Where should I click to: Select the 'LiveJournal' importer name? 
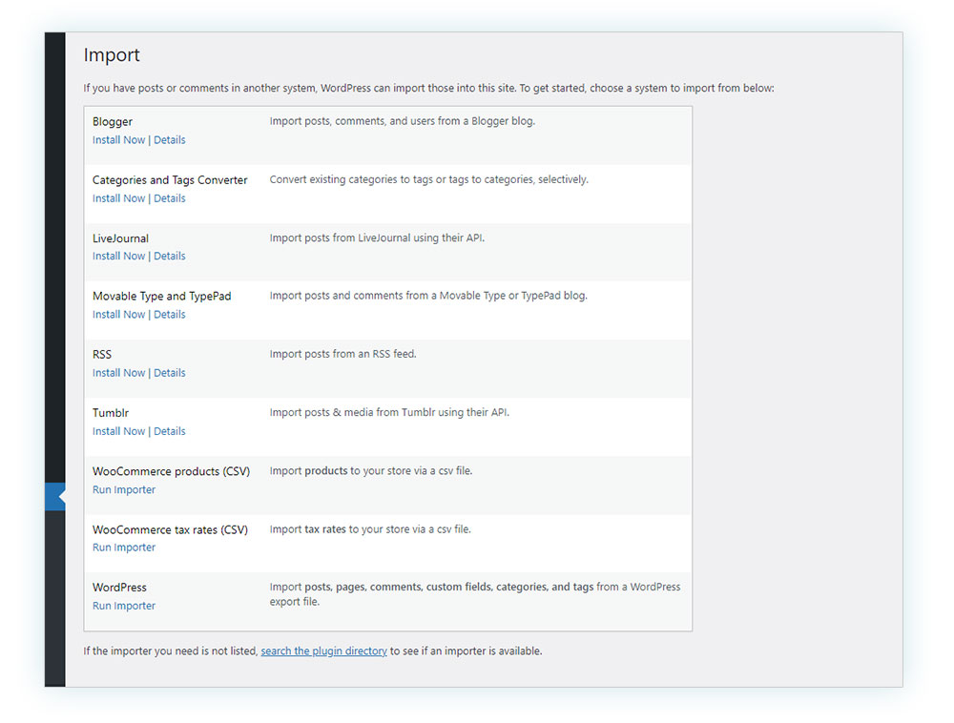click(x=120, y=238)
